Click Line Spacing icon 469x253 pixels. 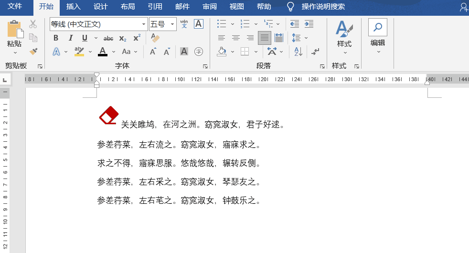[296, 38]
